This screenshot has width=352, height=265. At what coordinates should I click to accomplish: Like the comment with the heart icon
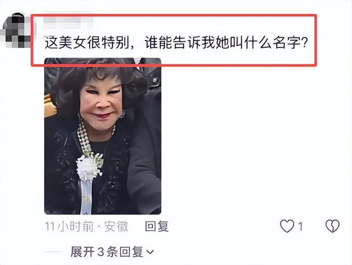[287, 226]
